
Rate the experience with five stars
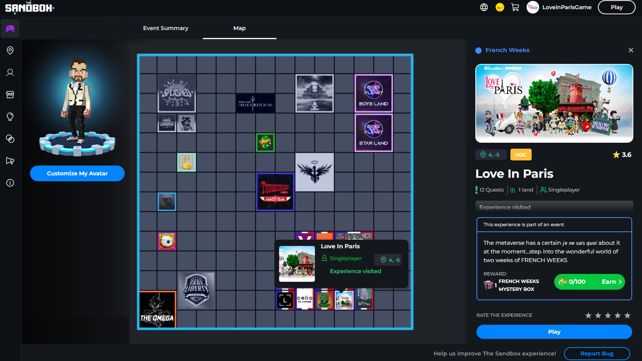(x=627, y=315)
